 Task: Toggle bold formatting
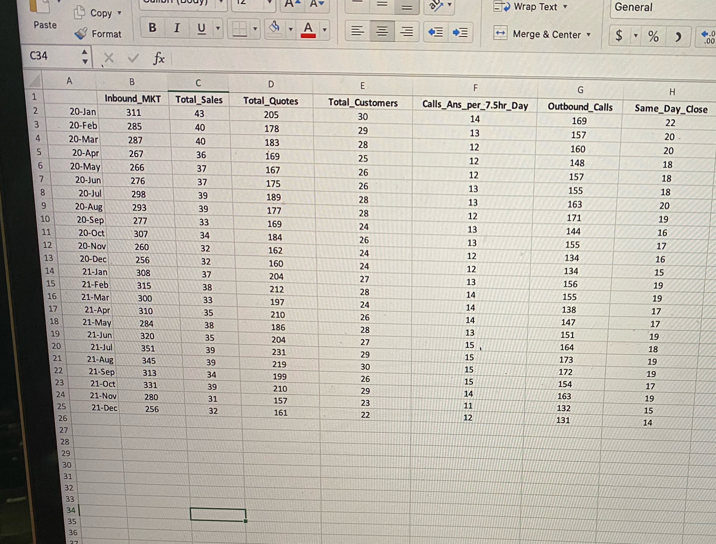pyautogui.click(x=152, y=28)
